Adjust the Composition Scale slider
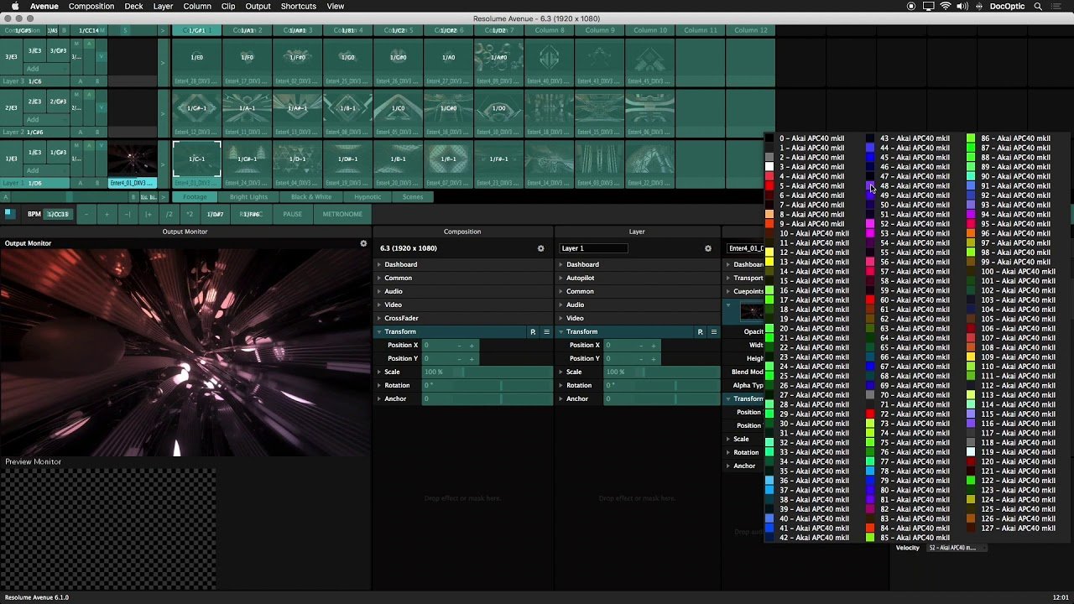 tap(487, 372)
